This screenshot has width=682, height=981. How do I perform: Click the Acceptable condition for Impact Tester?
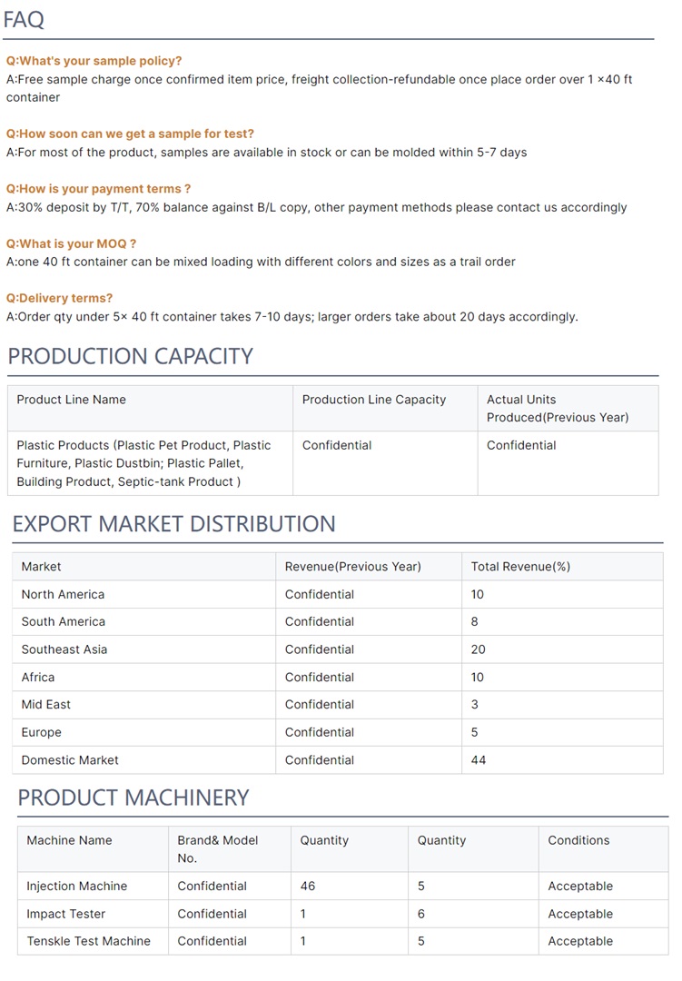pos(579,914)
